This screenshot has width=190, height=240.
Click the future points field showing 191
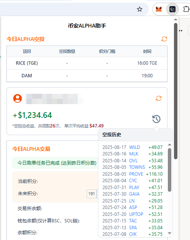(92, 194)
